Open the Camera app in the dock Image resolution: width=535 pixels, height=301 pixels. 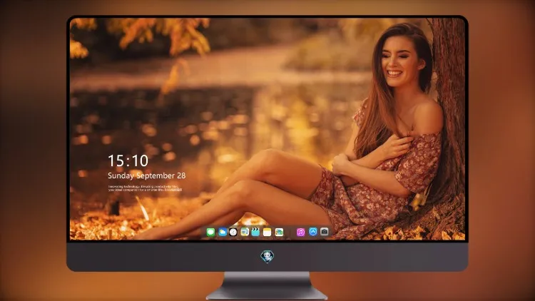(x=325, y=232)
